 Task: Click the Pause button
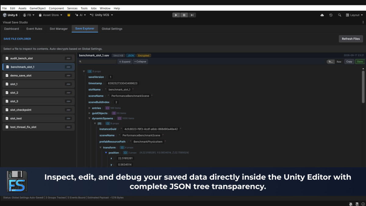tap(184, 15)
